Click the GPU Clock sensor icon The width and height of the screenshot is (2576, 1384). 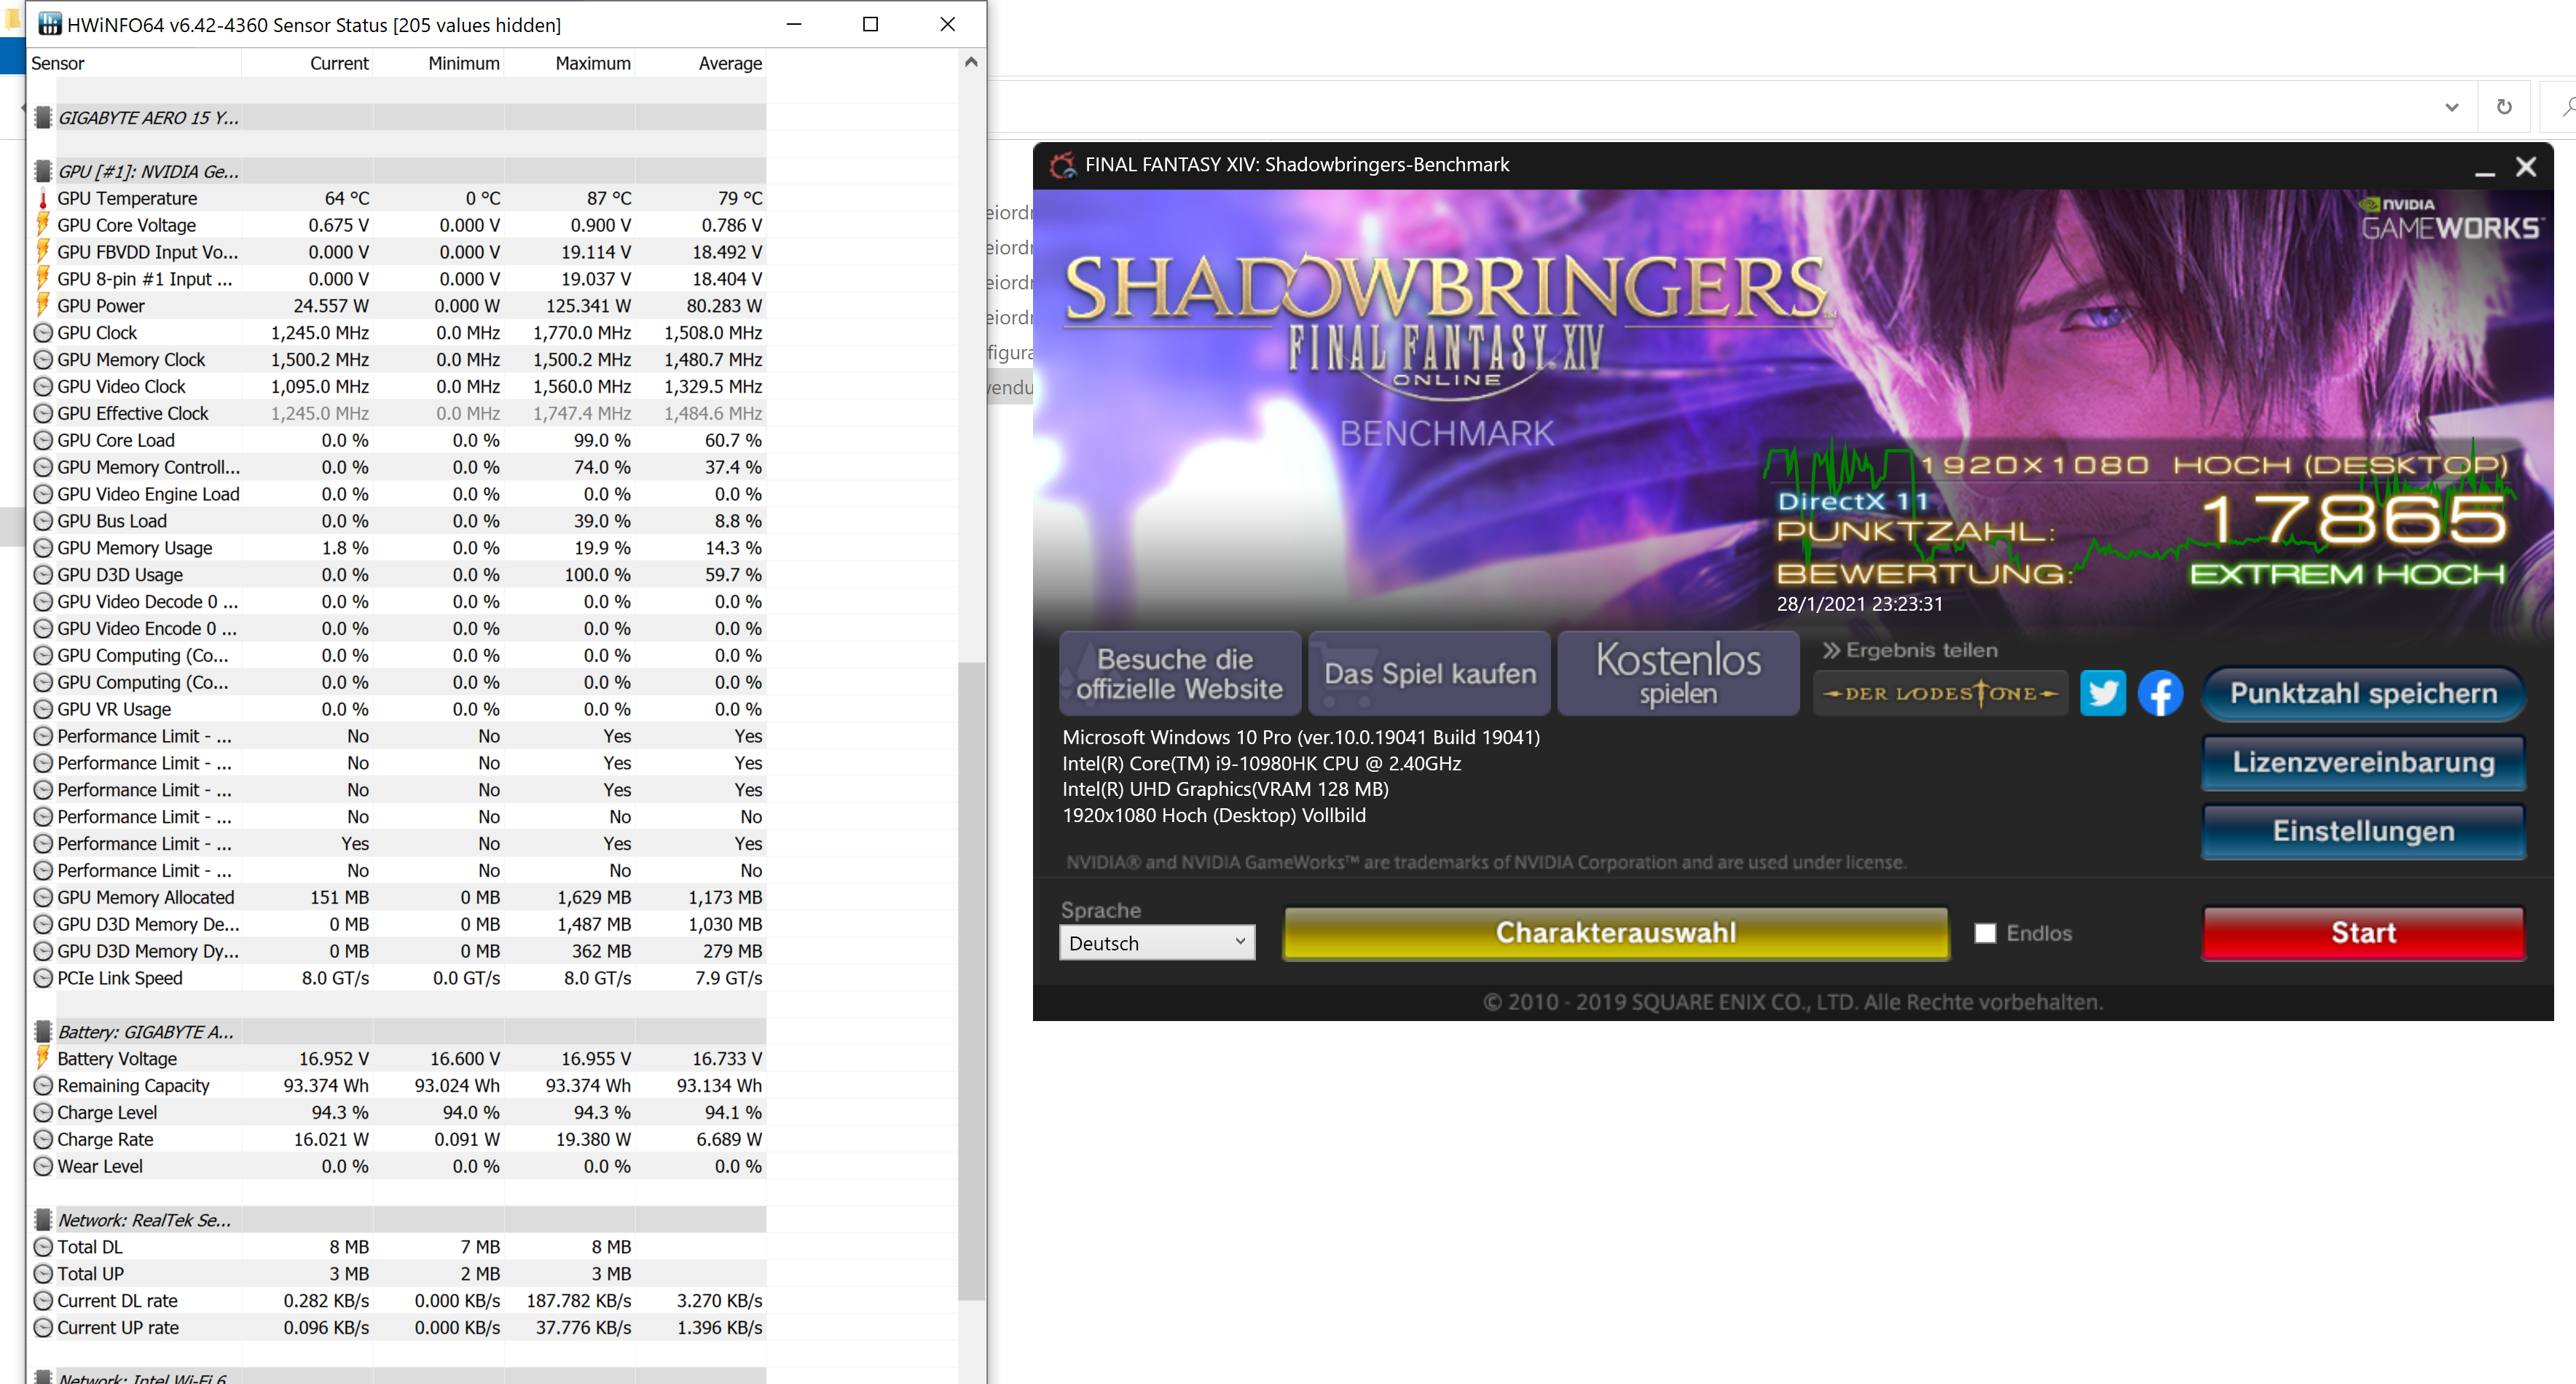pyautogui.click(x=43, y=332)
